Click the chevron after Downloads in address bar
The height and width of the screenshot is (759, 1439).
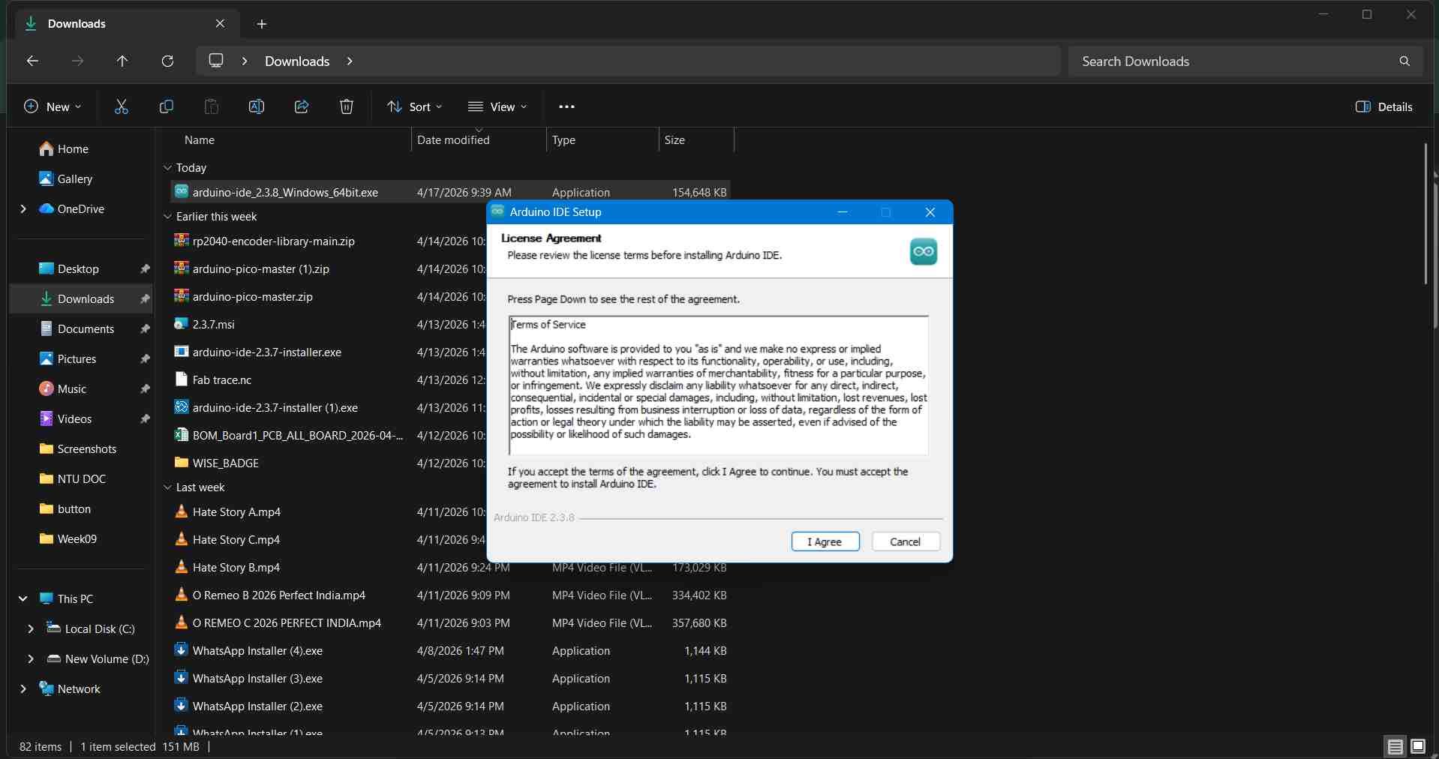[x=350, y=61]
